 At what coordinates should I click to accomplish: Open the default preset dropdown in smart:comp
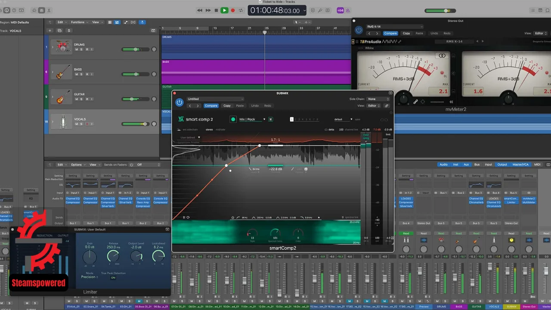pos(343,119)
